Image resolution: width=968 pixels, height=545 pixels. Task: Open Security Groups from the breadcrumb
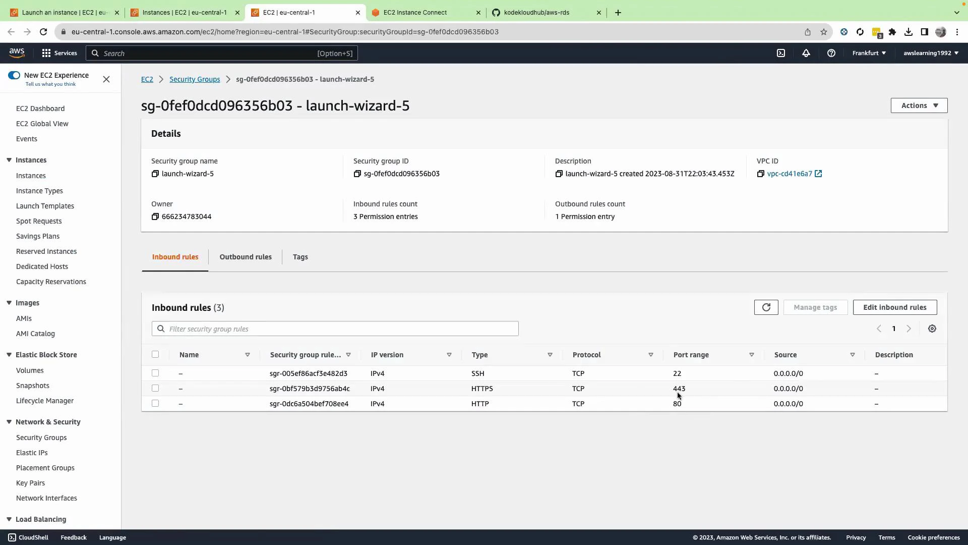pos(195,79)
